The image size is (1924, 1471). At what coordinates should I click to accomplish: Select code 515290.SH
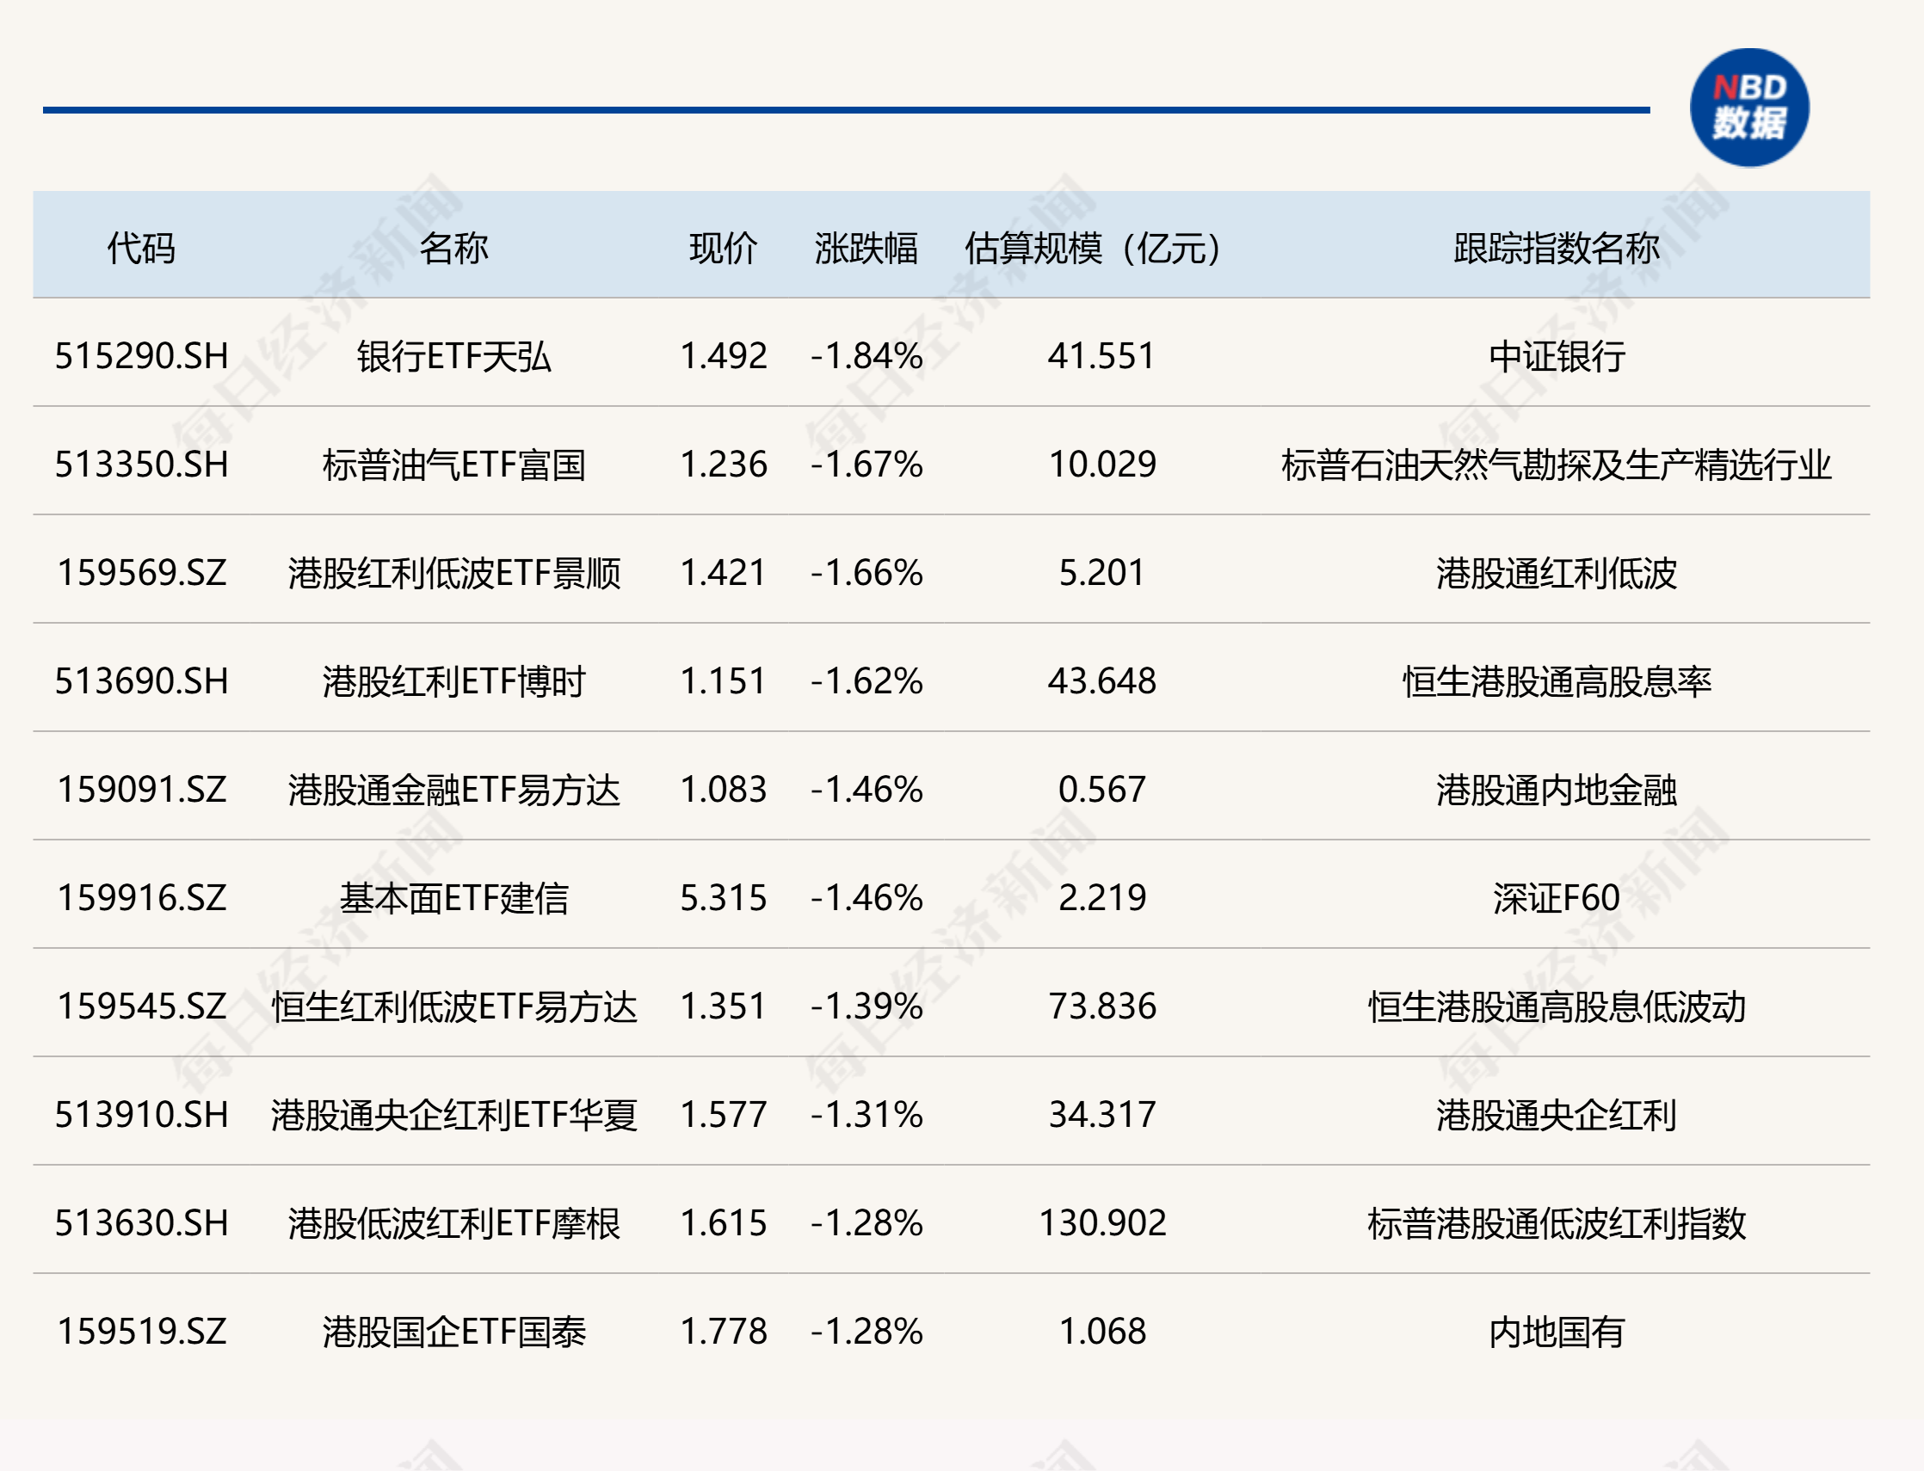coord(141,356)
